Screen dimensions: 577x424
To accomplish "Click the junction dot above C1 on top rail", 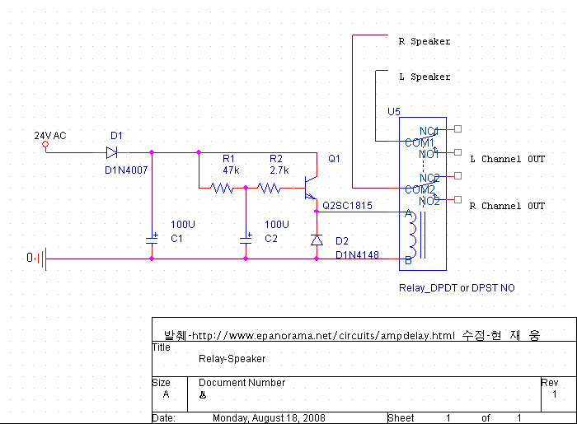I will (x=152, y=152).
